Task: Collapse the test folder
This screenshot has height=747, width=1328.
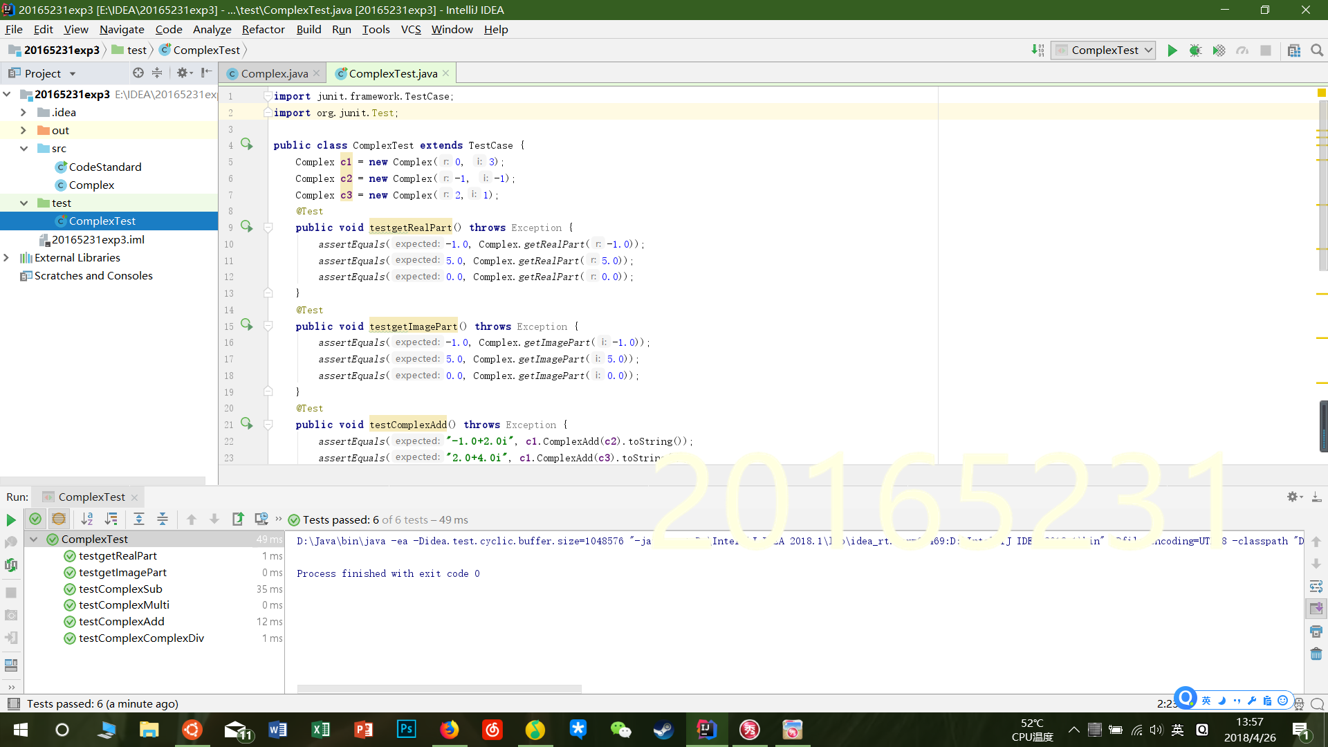Action: 24,203
